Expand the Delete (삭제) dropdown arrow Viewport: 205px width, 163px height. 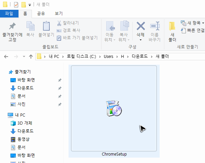click(141, 40)
